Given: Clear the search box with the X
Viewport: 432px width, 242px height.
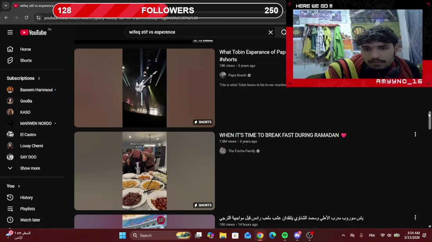Looking at the screenshot, I should tap(271, 32).
